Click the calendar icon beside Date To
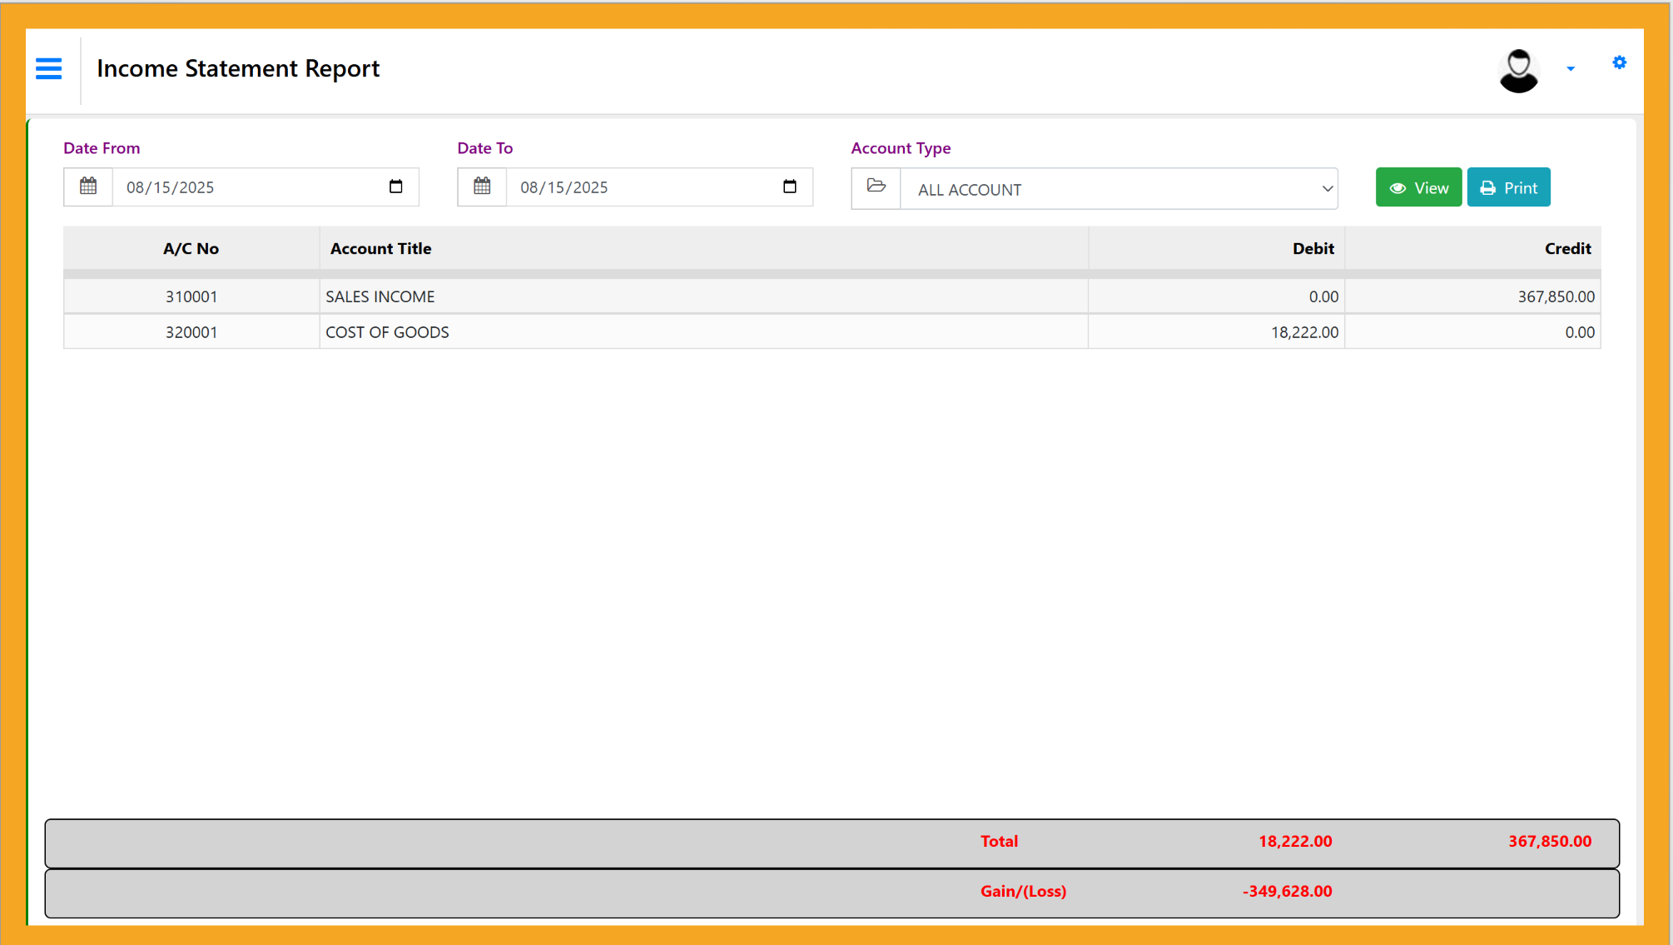 tap(482, 187)
